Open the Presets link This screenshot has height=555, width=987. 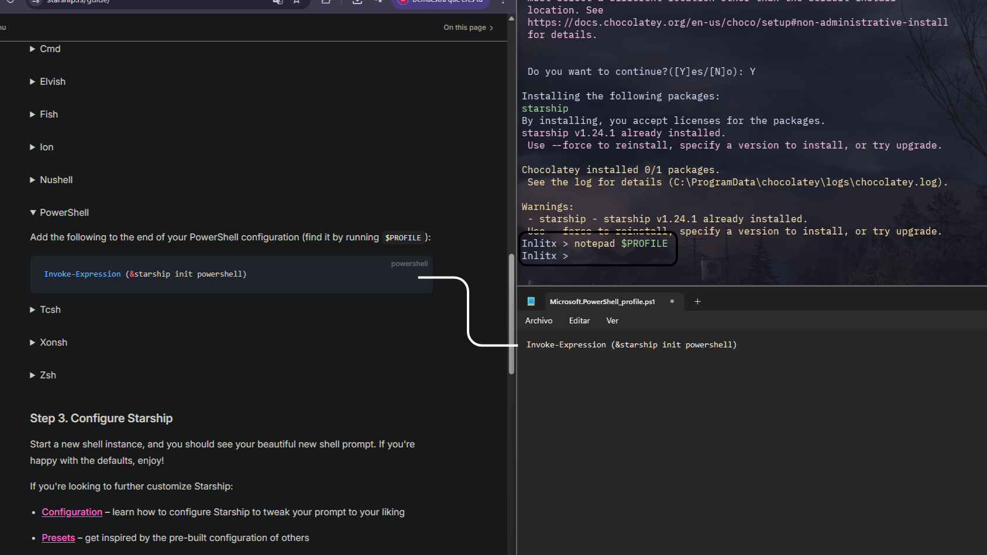click(58, 537)
